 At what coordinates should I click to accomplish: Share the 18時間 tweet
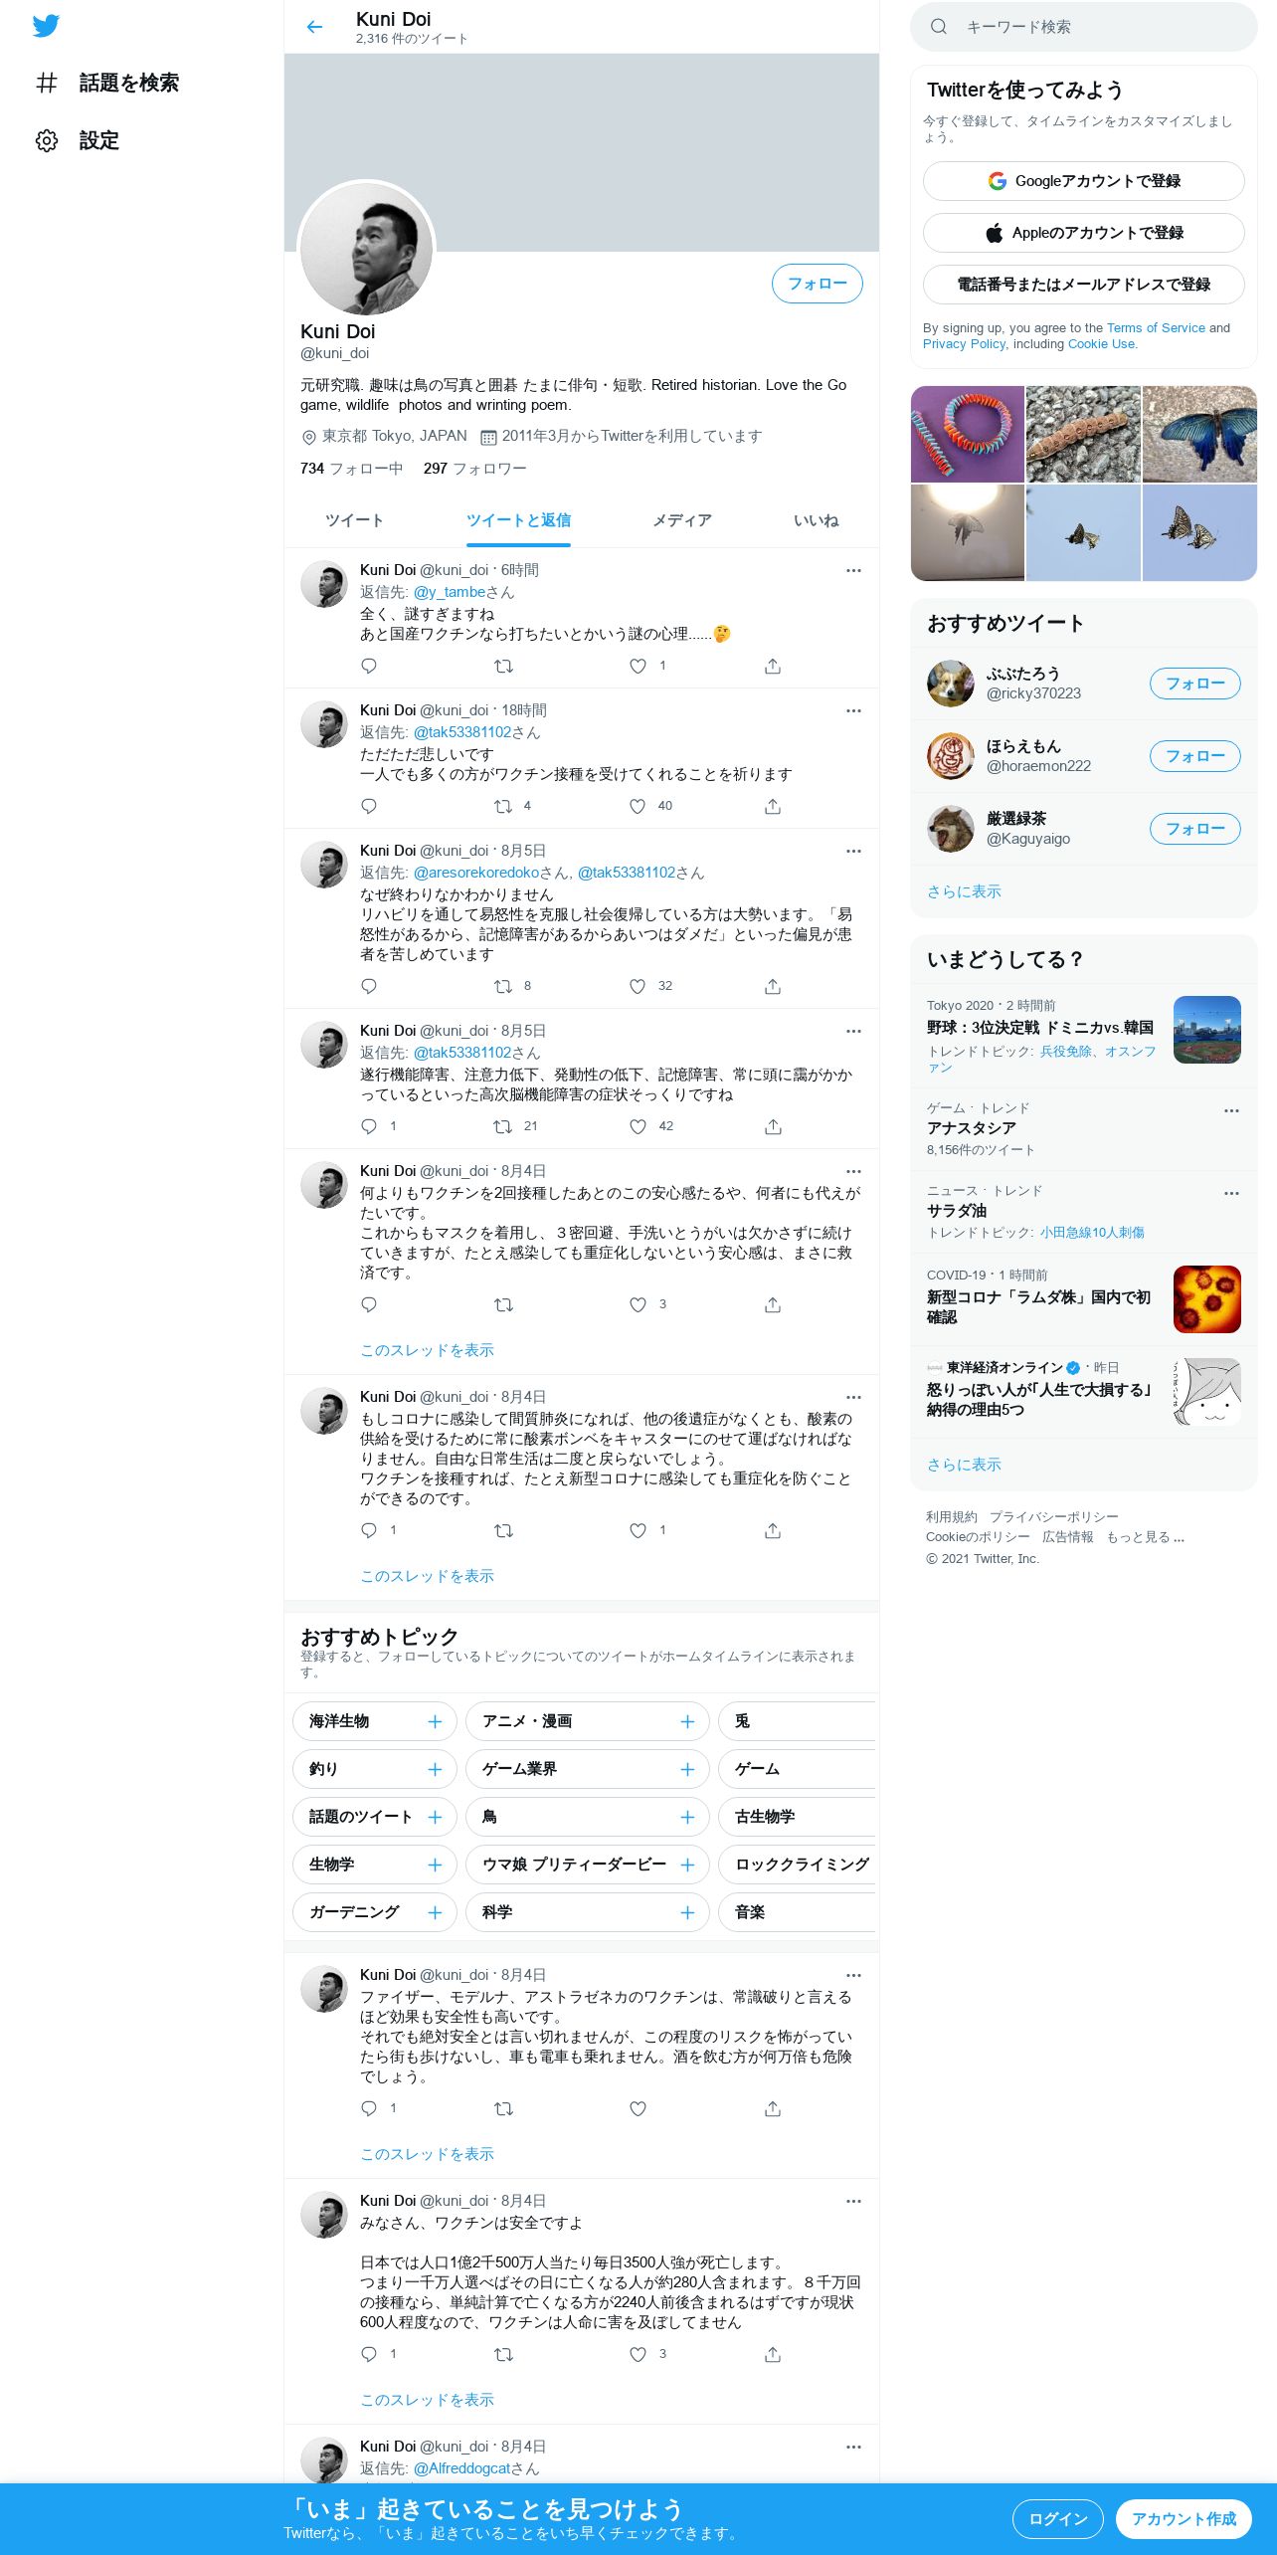pos(773,806)
